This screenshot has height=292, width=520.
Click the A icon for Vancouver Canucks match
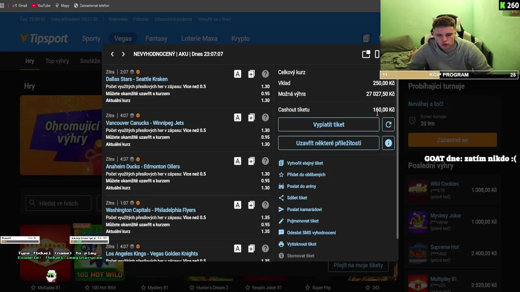pyautogui.click(x=238, y=118)
